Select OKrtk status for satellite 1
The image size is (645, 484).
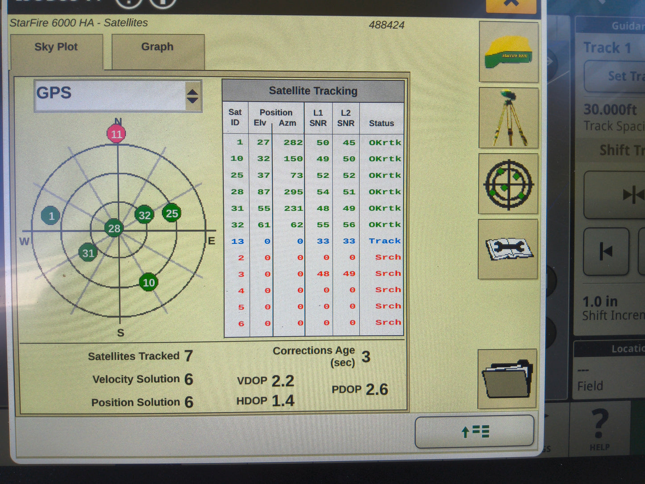tap(385, 142)
